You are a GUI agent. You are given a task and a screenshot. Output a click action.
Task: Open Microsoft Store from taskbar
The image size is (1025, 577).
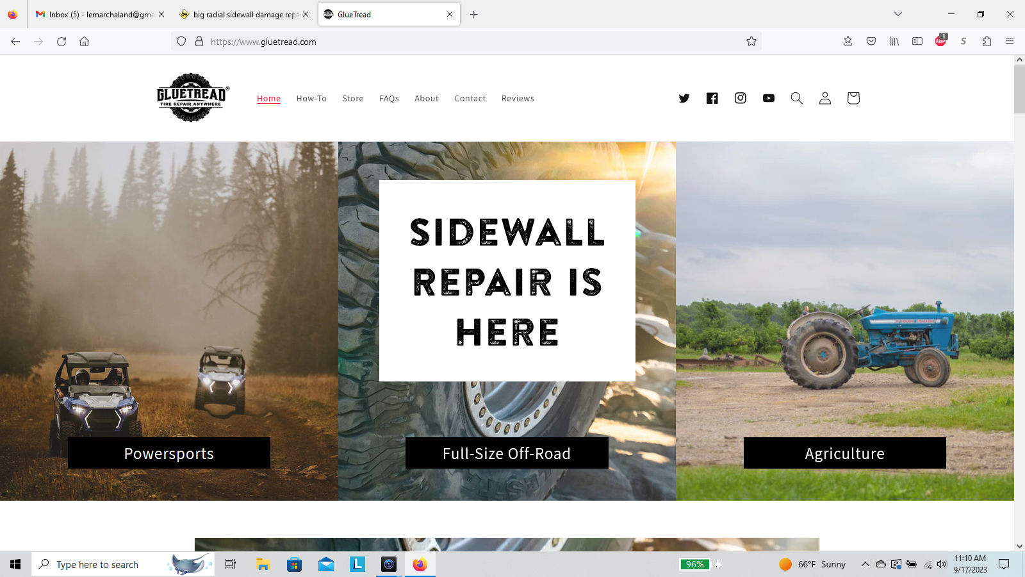(x=294, y=564)
